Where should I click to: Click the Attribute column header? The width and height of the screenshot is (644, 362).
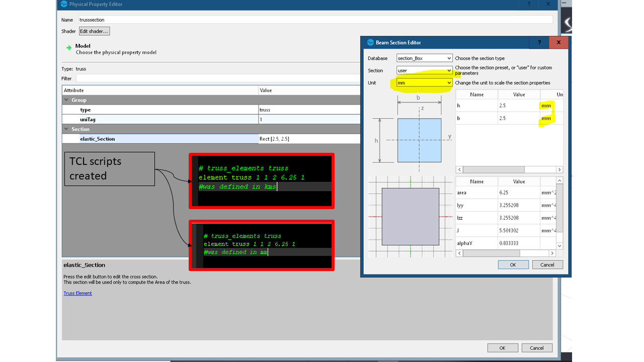pos(160,90)
